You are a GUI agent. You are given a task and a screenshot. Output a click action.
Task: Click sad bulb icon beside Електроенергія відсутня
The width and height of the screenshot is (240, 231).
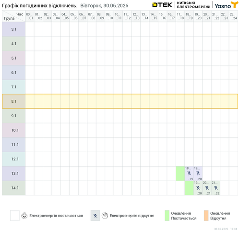coord(105,216)
